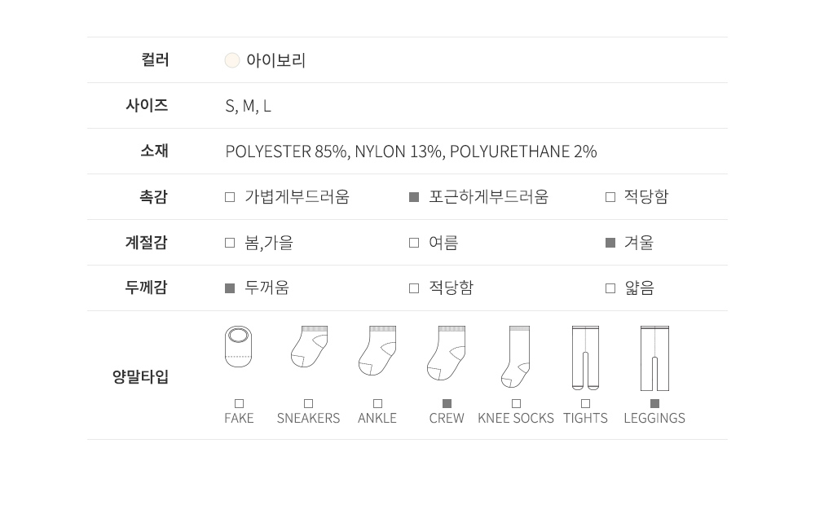Click the KNEE SOCKS text label
This screenshot has width=815, height=505.
(x=516, y=418)
